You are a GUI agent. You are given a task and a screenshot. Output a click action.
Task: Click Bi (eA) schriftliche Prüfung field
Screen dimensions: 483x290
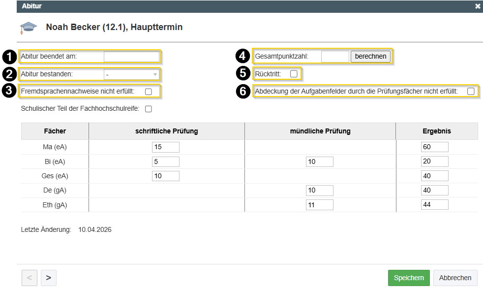click(x=166, y=162)
